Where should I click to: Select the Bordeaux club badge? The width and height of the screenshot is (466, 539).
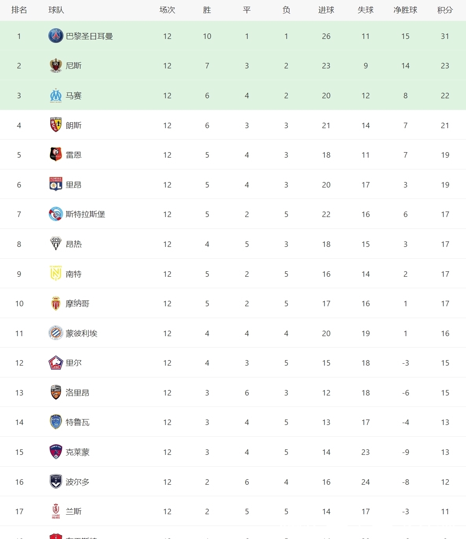[55, 482]
